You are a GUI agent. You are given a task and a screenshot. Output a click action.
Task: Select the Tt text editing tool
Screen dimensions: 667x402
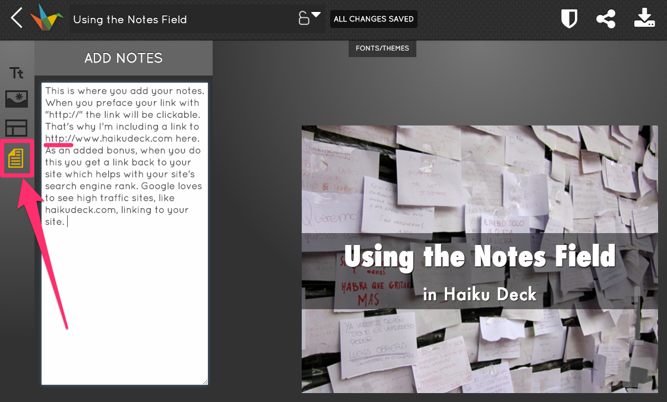click(x=17, y=73)
